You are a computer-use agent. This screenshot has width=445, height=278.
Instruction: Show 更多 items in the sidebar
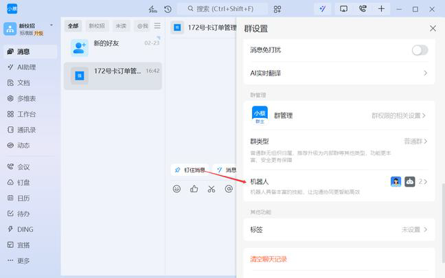coord(30,260)
